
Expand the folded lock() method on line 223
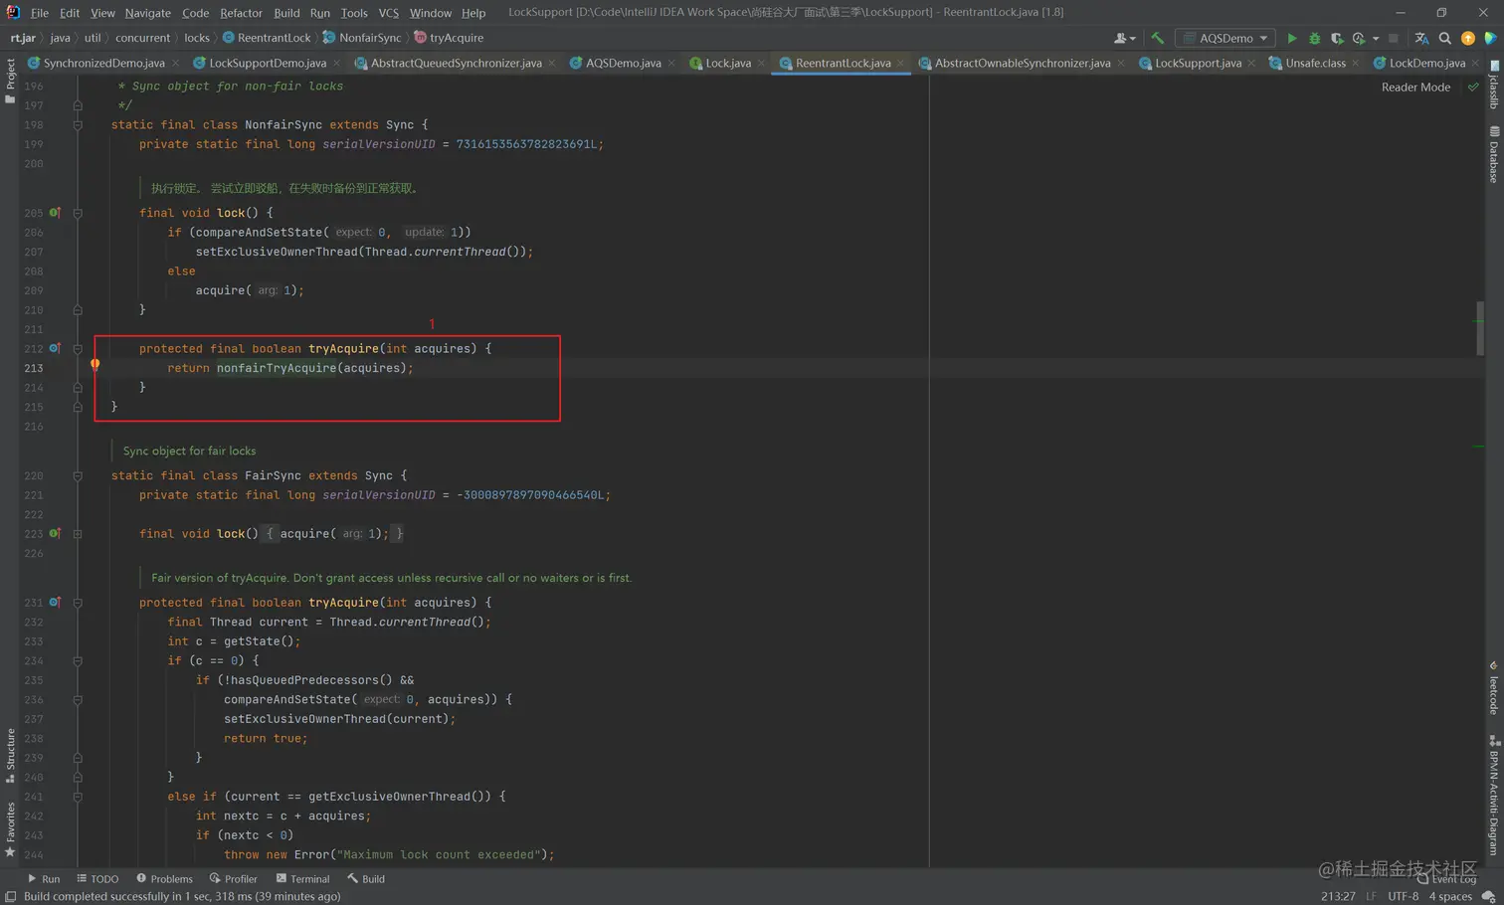[78, 534]
